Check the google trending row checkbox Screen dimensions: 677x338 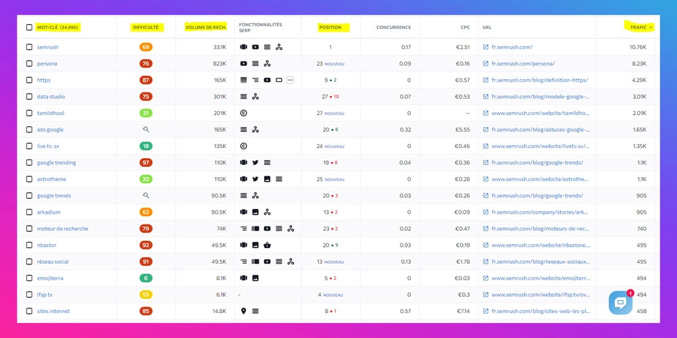click(x=29, y=162)
